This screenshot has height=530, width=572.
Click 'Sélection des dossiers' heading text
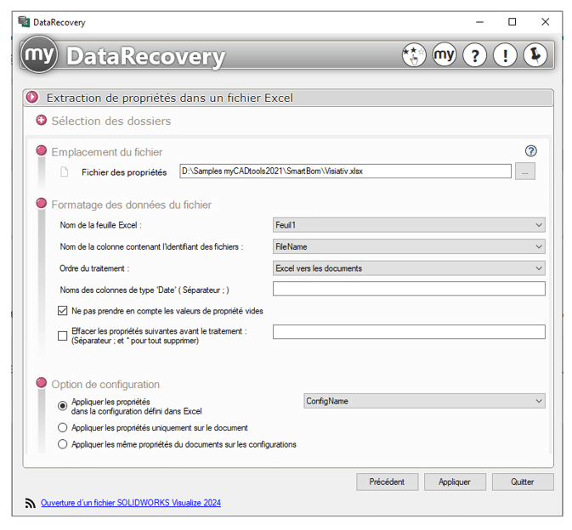click(x=111, y=121)
